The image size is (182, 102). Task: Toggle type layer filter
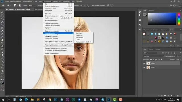169,53
